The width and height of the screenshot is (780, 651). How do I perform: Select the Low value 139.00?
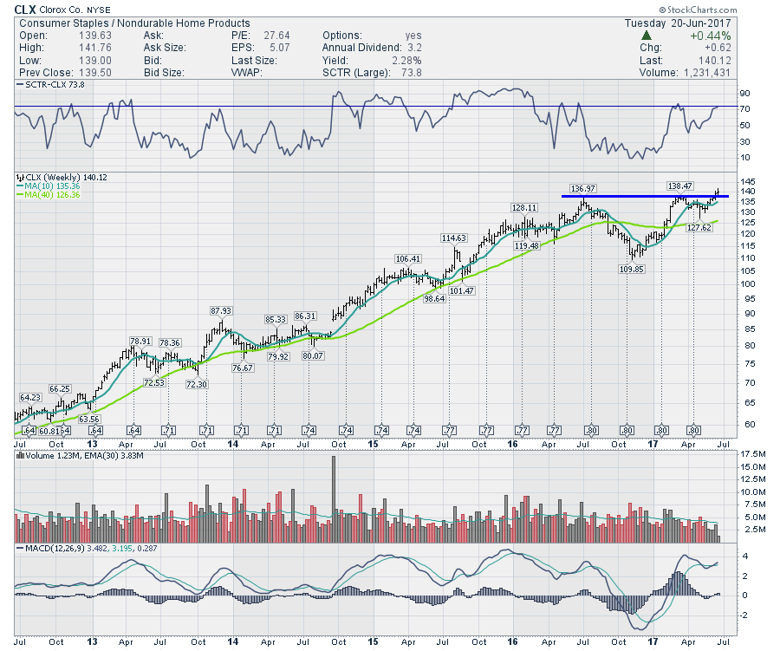(x=95, y=60)
